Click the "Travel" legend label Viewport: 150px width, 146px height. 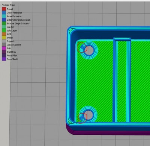click(10, 9)
